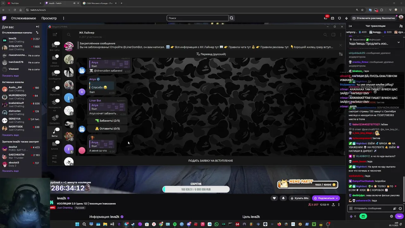Show more active channels link
This screenshot has height=228, width=405.
10,135
